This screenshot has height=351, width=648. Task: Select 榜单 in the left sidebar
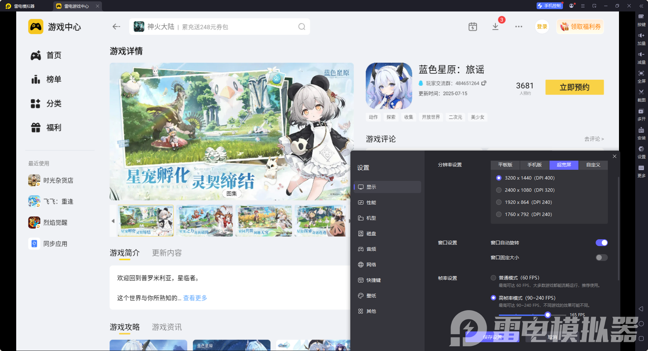53,79
